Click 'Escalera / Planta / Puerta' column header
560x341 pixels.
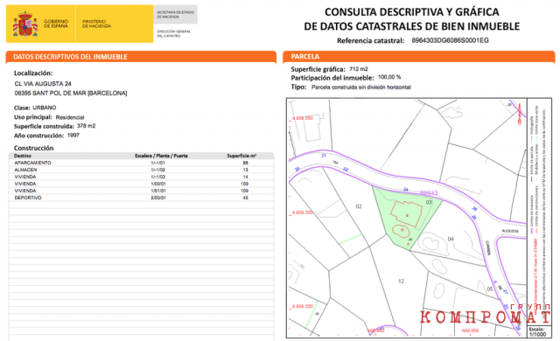coord(161,156)
